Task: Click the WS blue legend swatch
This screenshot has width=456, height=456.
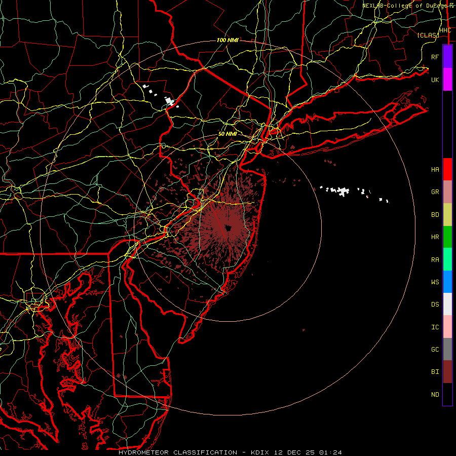Action: point(447,282)
